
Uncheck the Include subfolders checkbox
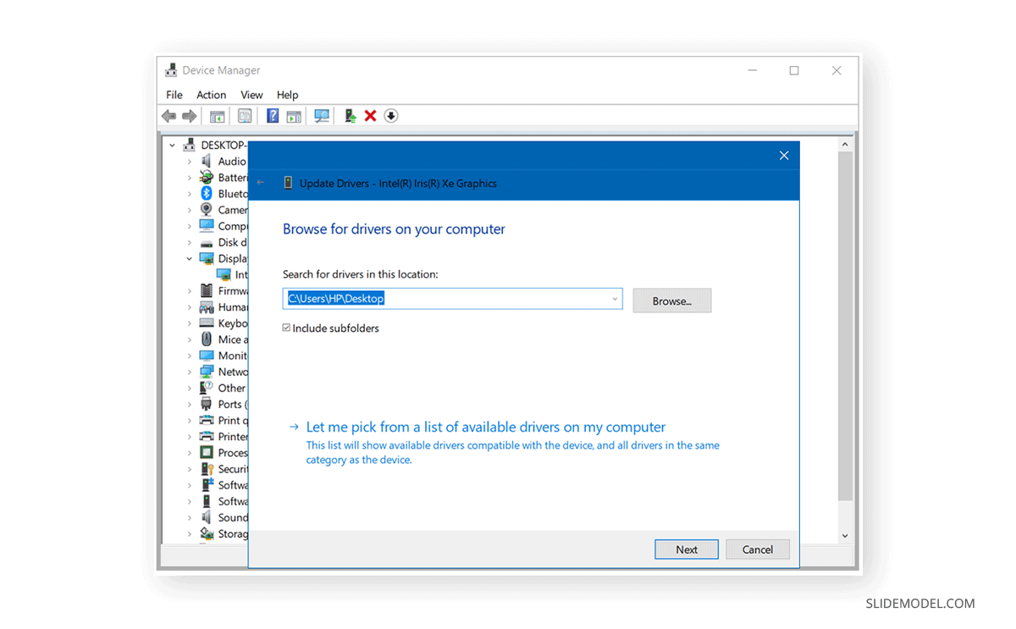286,328
